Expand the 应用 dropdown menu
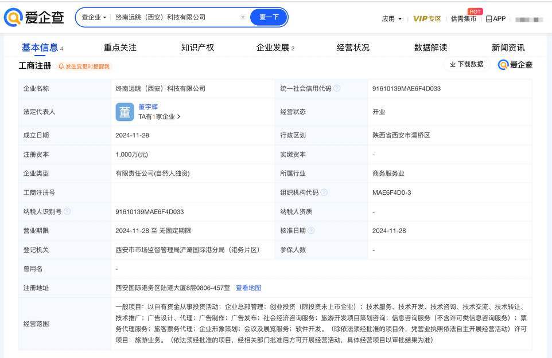This screenshot has width=552, height=358. (x=391, y=19)
